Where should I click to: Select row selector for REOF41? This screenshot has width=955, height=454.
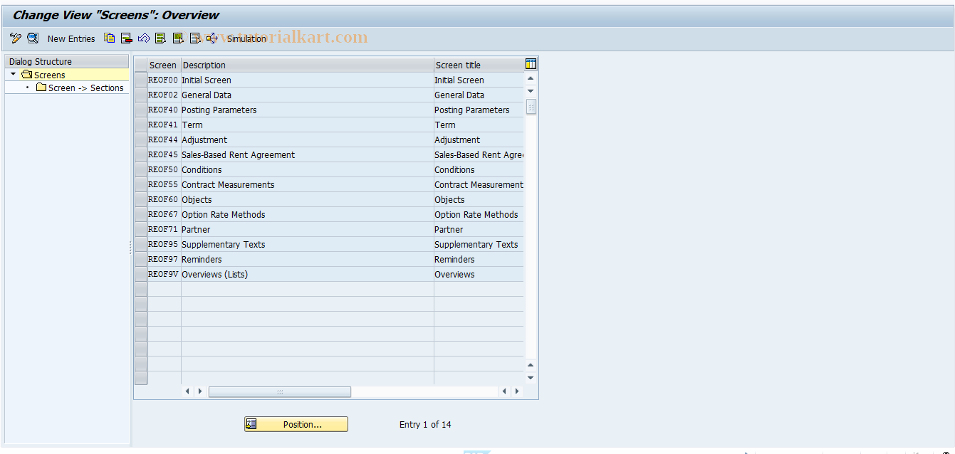(x=141, y=125)
